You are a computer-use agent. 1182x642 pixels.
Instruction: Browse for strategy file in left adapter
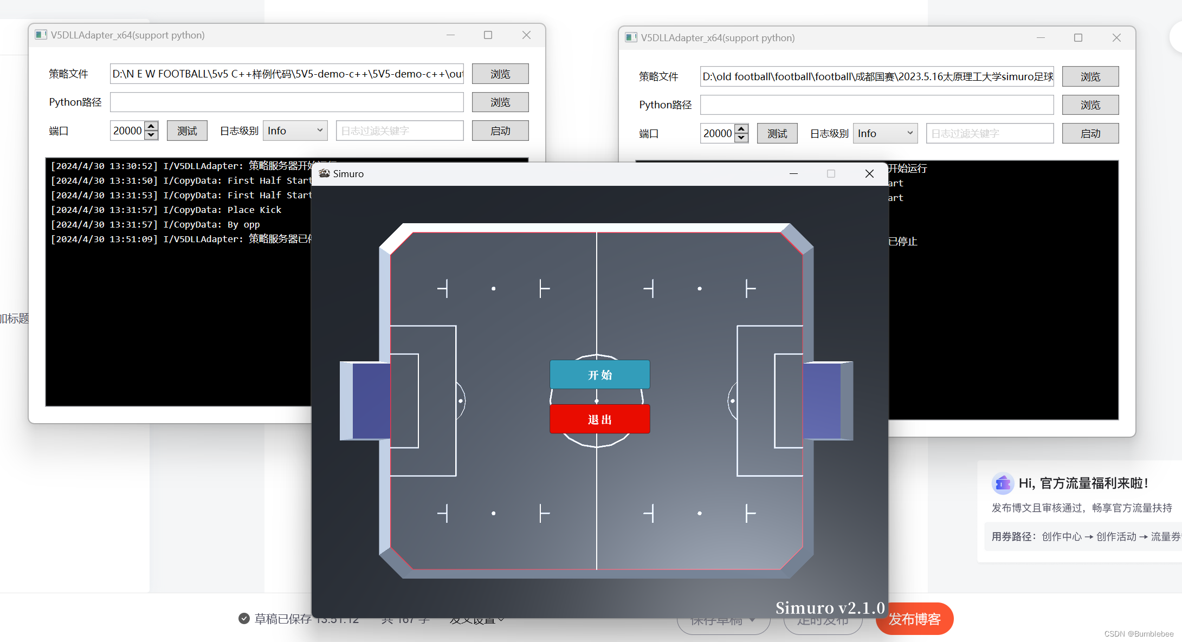tap(500, 74)
